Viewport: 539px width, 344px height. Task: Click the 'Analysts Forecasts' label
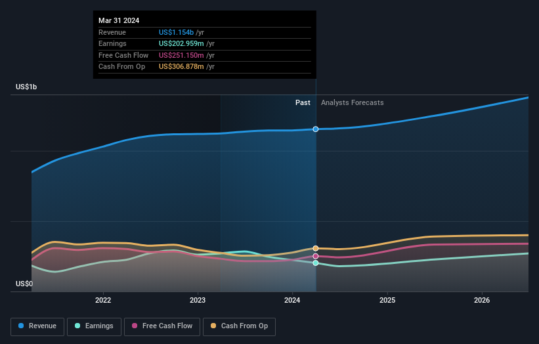point(353,103)
